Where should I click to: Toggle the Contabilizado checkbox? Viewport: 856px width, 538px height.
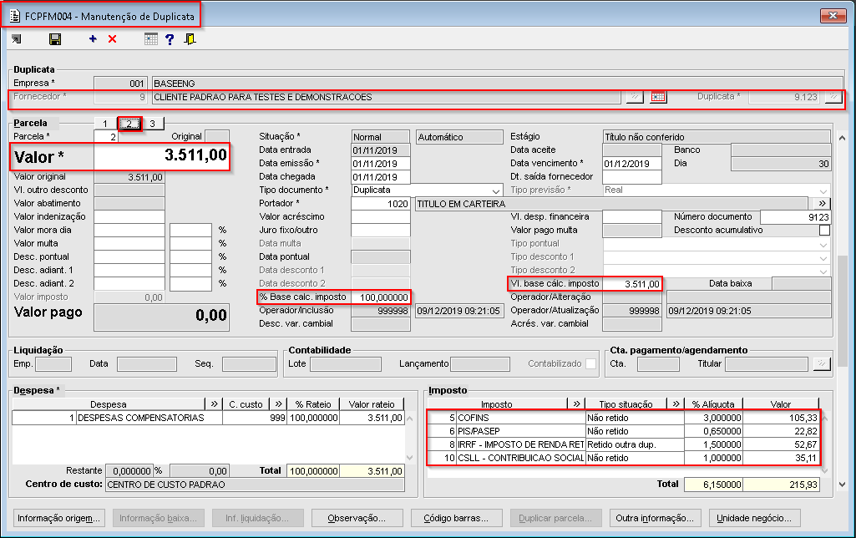click(590, 363)
